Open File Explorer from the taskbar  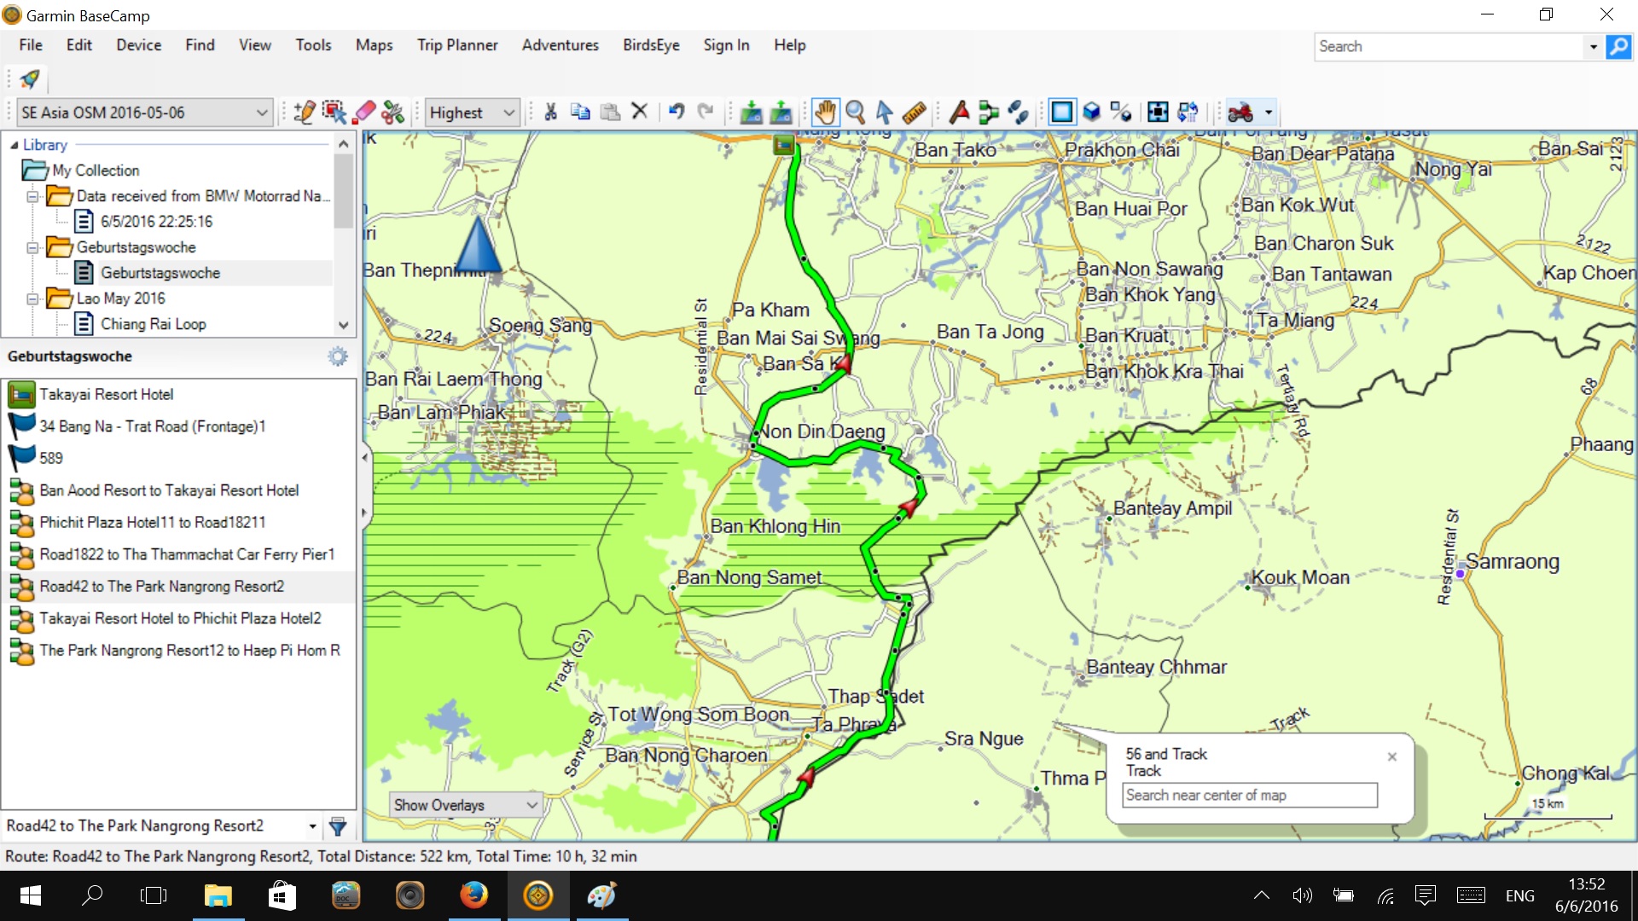(x=218, y=895)
